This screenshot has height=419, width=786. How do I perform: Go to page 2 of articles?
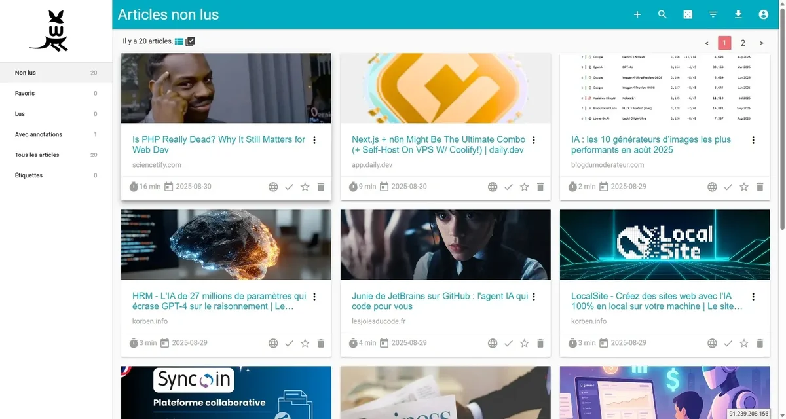click(x=743, y=43)
